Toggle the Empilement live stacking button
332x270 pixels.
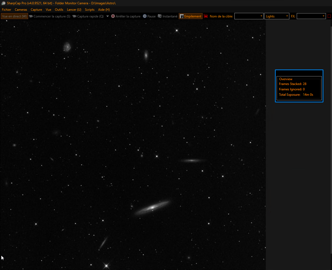click(x=191, y=16)
